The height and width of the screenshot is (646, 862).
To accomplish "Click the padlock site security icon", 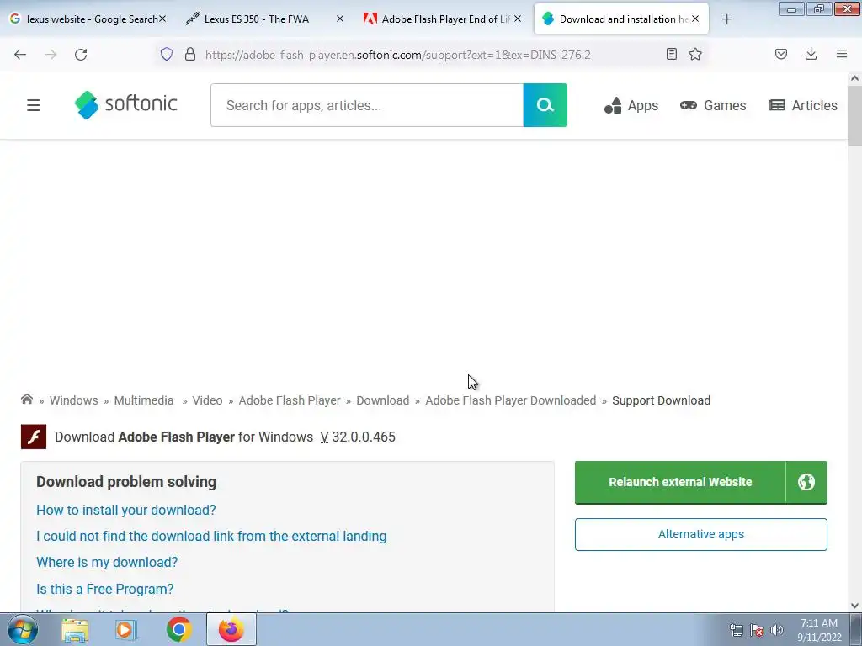I will click(190, 54).
